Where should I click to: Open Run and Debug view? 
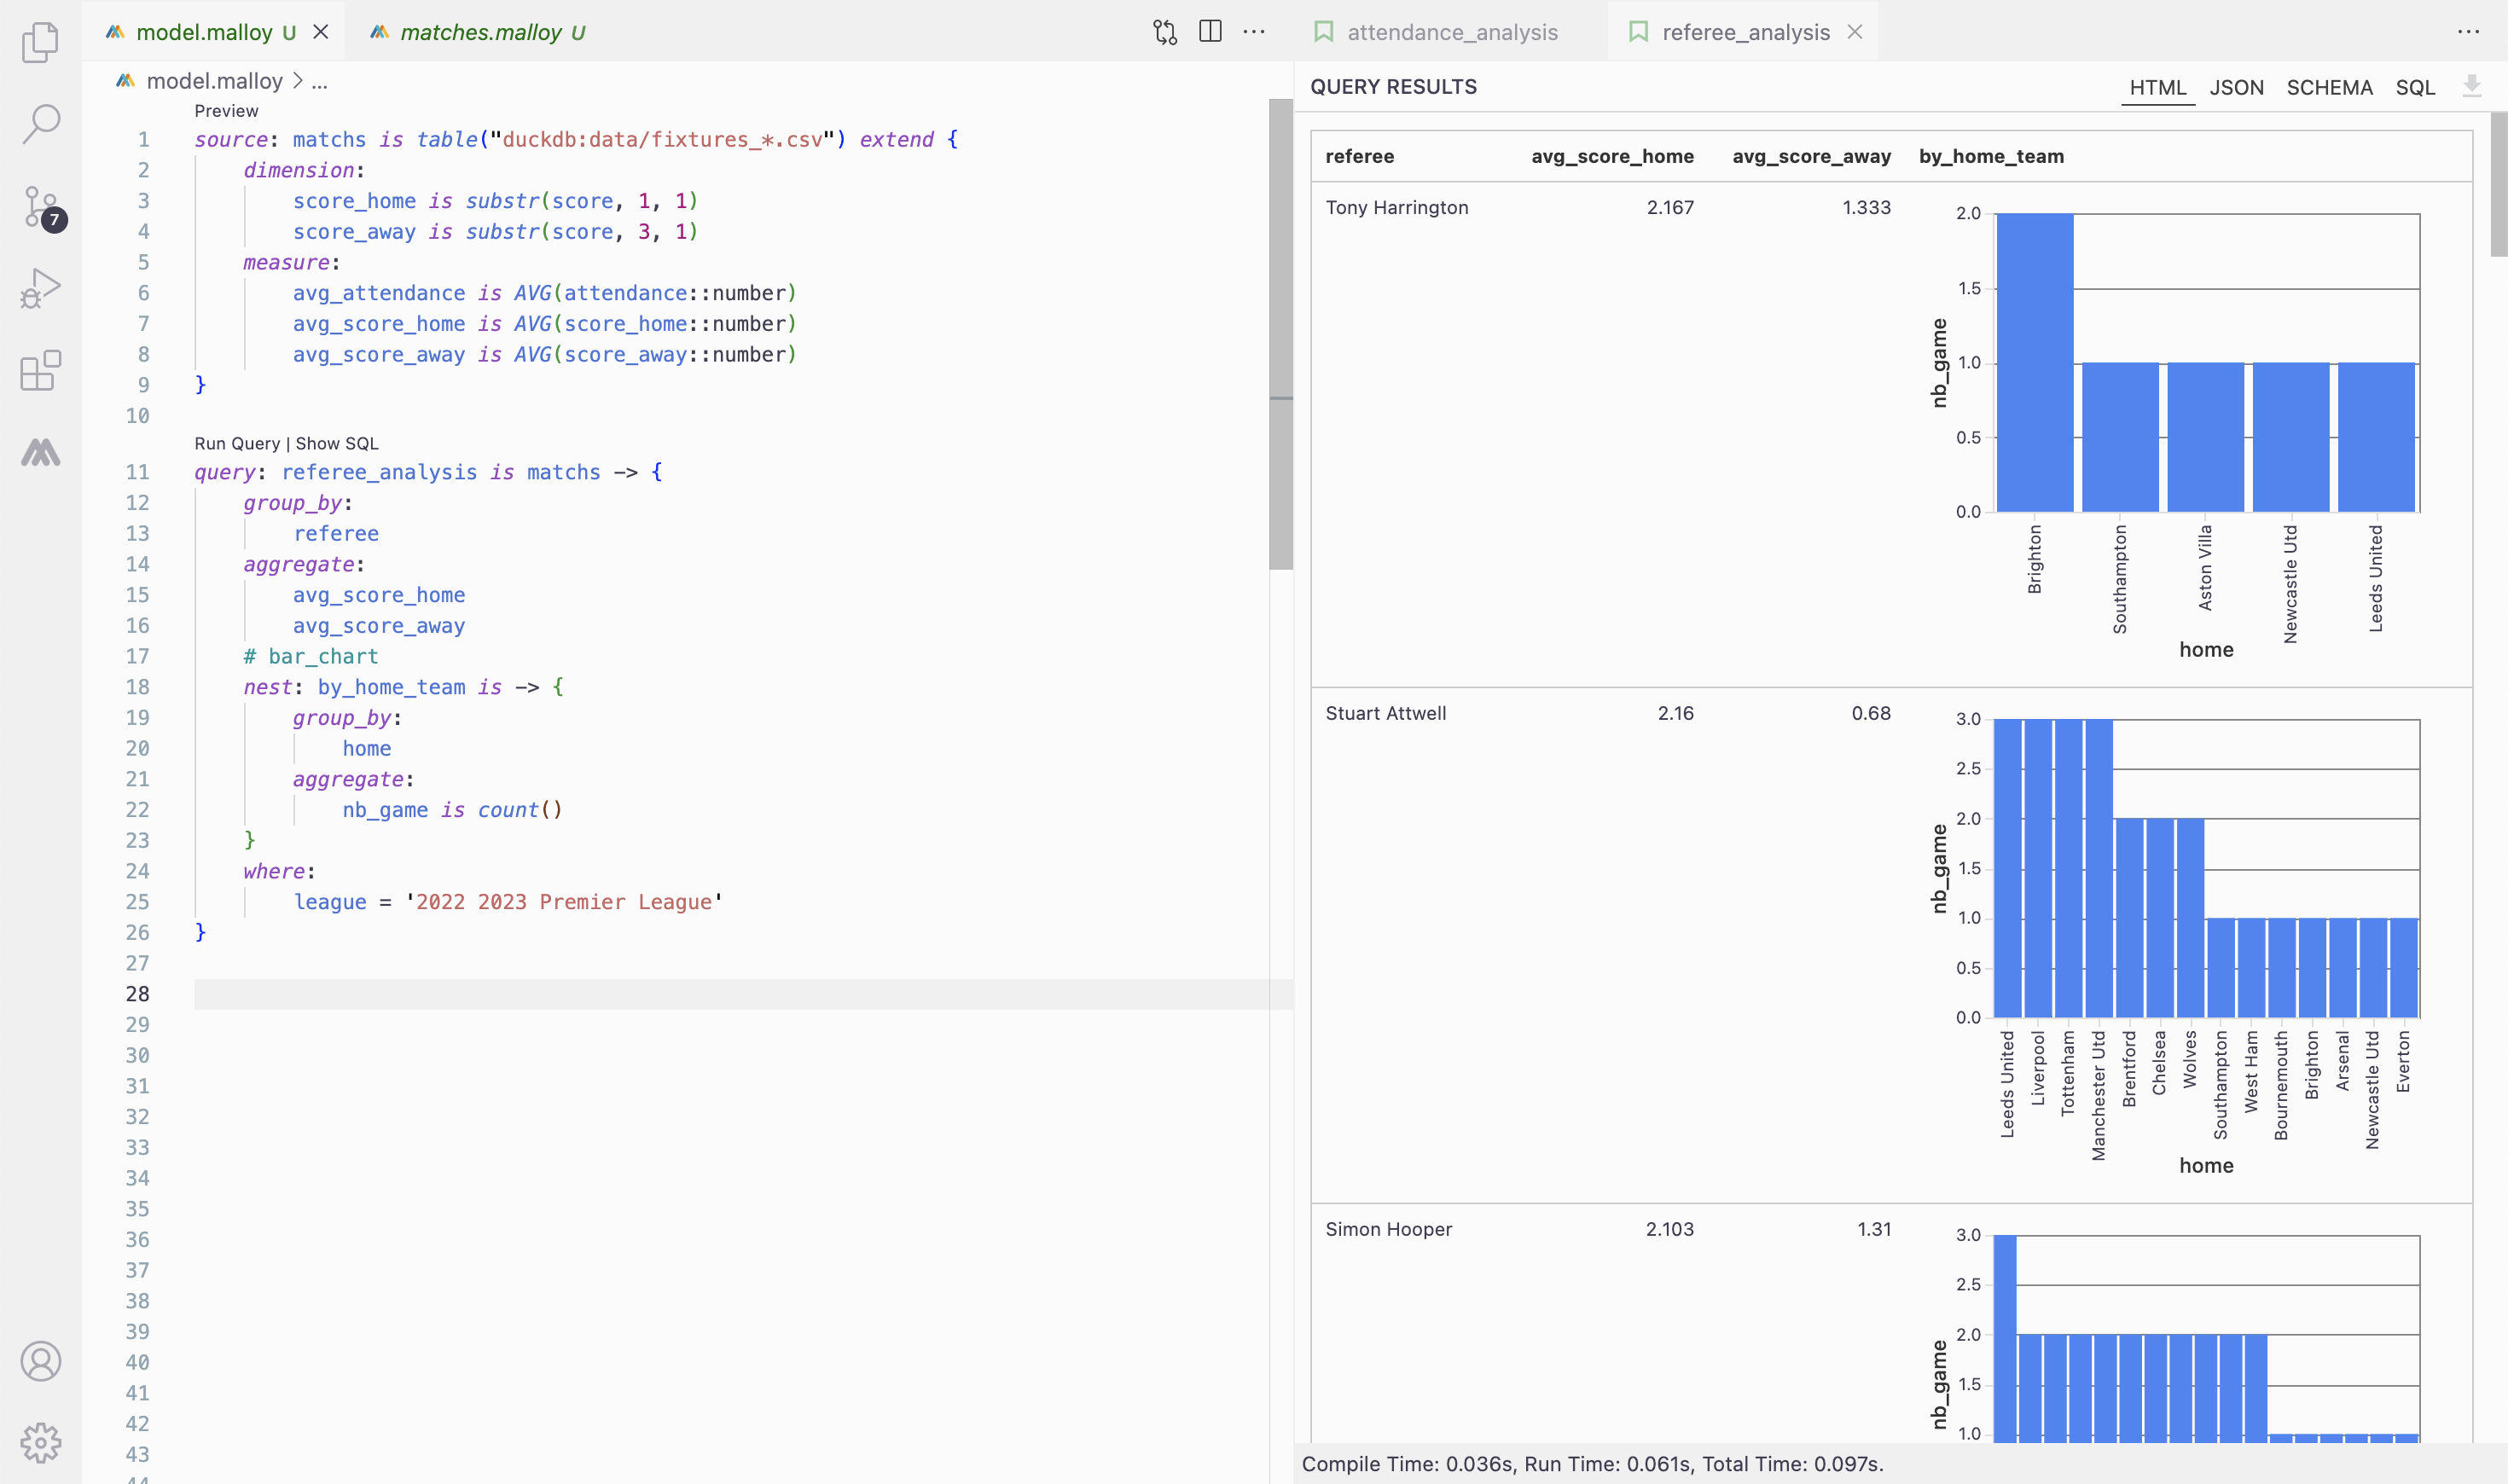(x=40, y=288)
